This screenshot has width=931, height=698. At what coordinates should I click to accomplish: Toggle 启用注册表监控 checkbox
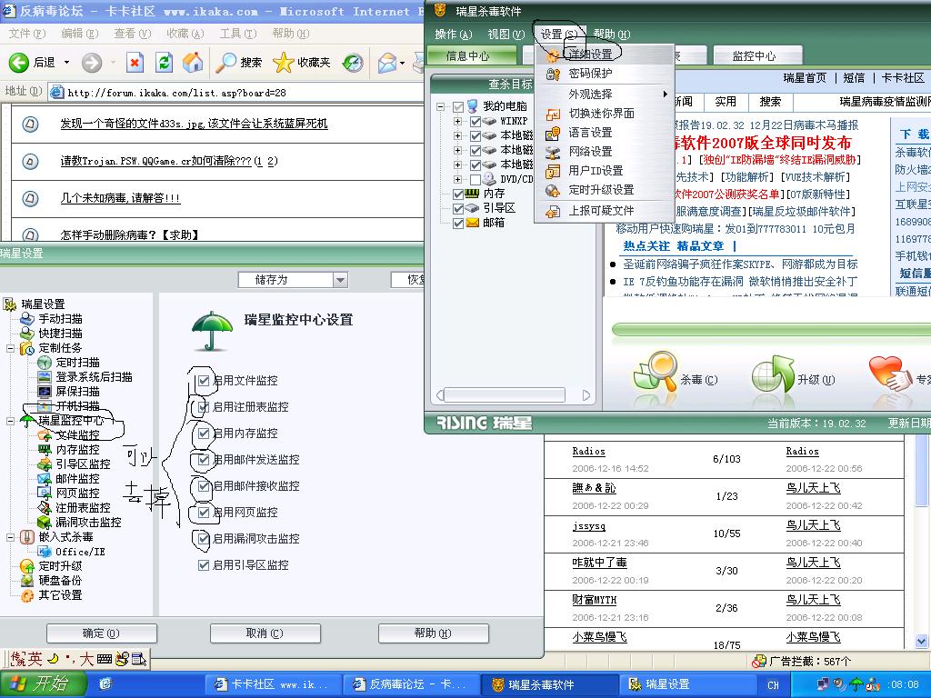204,406
